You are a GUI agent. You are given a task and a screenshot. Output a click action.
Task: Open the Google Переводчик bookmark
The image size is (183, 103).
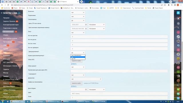point(41,8)
